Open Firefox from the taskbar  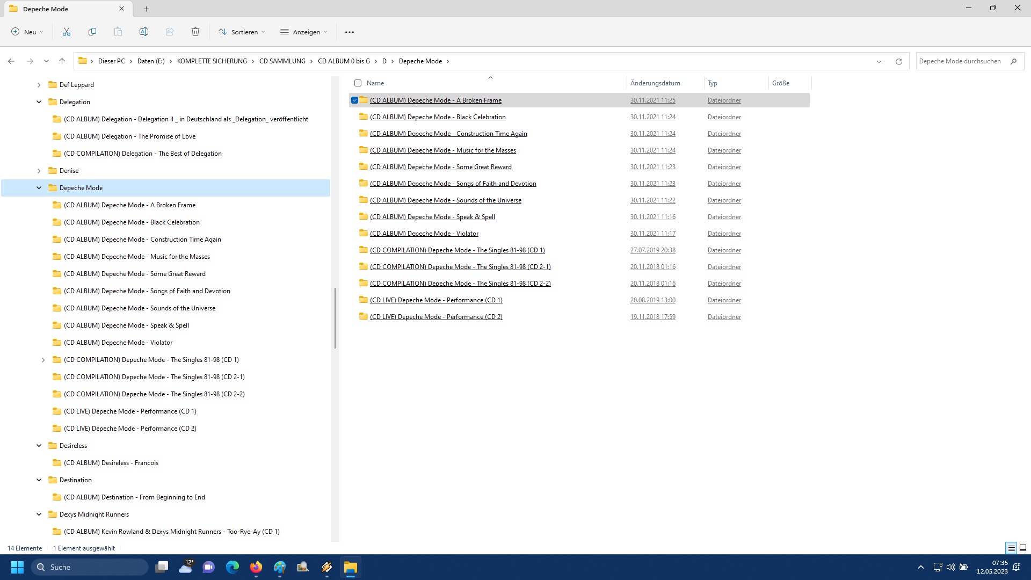click(x=256, y=567)
